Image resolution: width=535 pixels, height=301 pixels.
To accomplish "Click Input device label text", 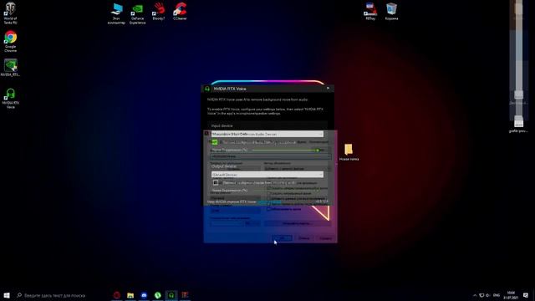I will click(x=222, y=126).
